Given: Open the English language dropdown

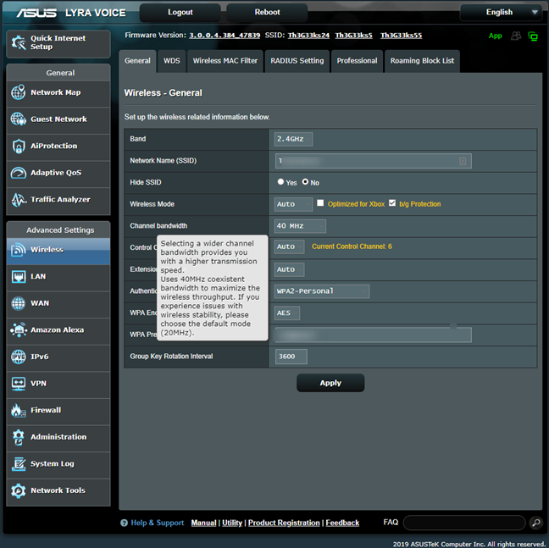Looking at the screenshot, I should point(501,12).
